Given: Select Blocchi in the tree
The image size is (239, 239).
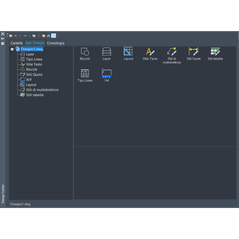Looking at the screenshot, I should pyautogui.click(x=32, y=70).
